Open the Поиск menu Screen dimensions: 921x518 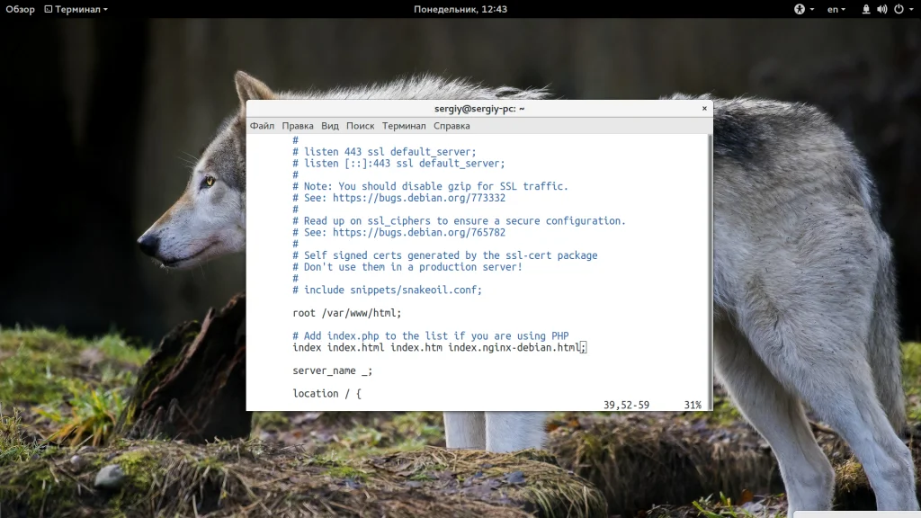point(360,126)
